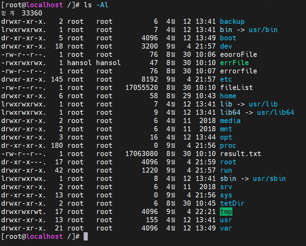The height and width of the screenshot is (246, 306).
Task: Click the year '2018' on srv row
Action: pos(208,187)
